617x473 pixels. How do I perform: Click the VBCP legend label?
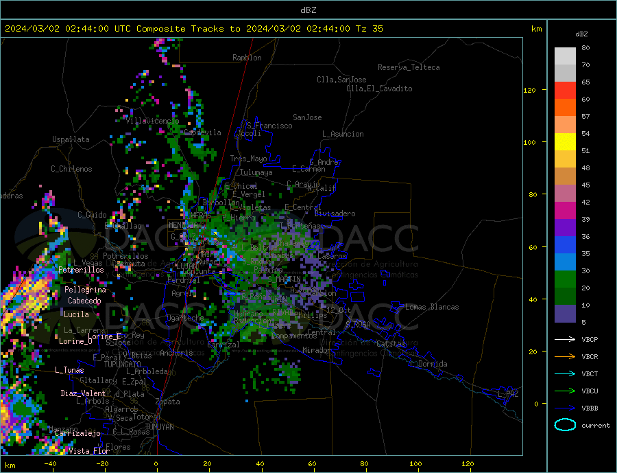click(x=590, y=339)
